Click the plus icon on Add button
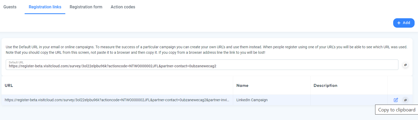 click(x=399, y=23)
